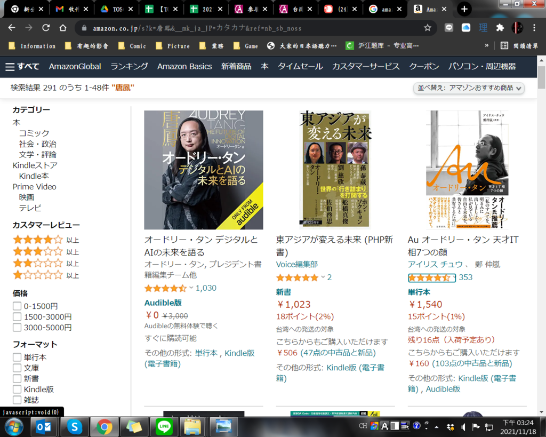Click the volume speaker tray icon
This screenshot has width=546, height=437.
(x=463, y=427)
